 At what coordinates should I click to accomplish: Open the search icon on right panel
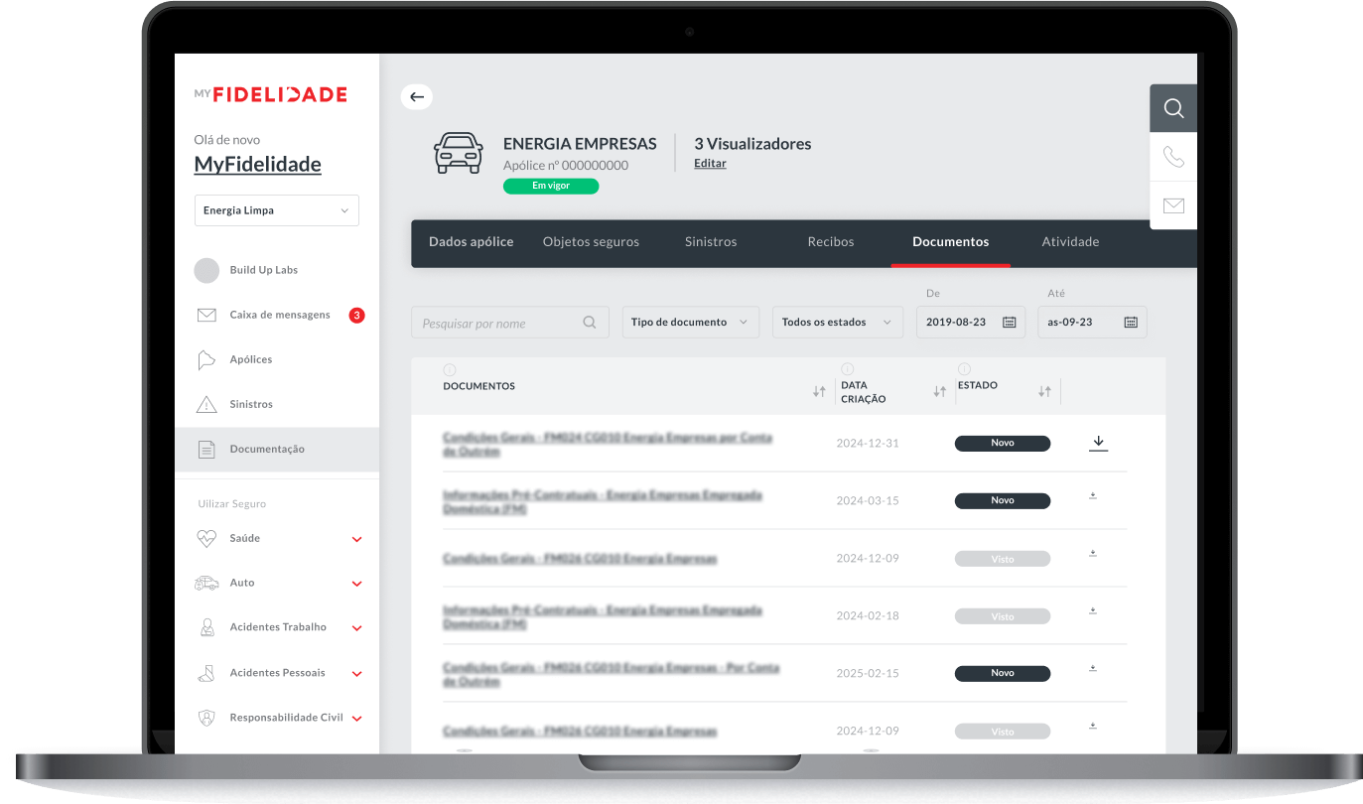coord(1173,108)
